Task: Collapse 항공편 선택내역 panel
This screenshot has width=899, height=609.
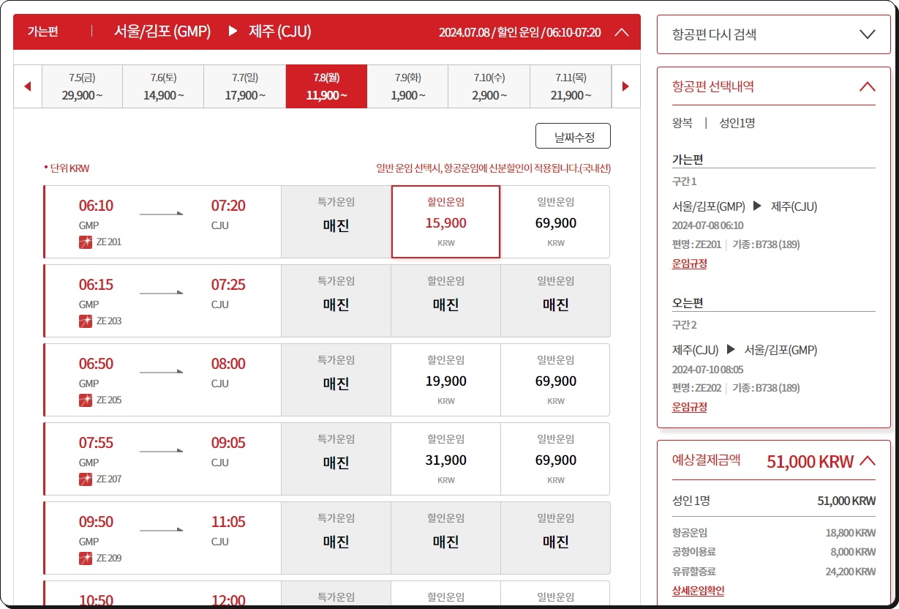Action: coord(867,86)
